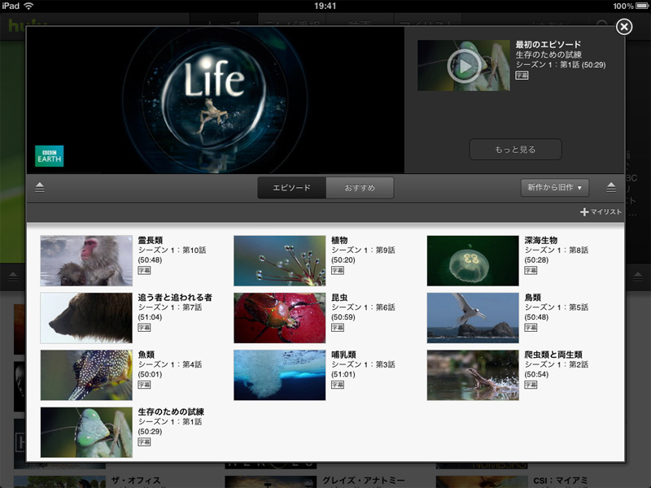Click the BBC Earth logo badge
651x488 pixels.
click(50, 156)
